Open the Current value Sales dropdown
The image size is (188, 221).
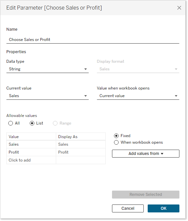click(x=48, y=96)
